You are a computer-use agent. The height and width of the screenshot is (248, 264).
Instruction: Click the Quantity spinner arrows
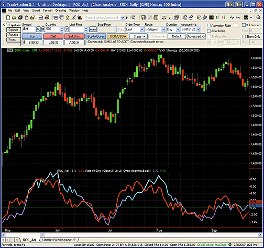tap(62, 29)
